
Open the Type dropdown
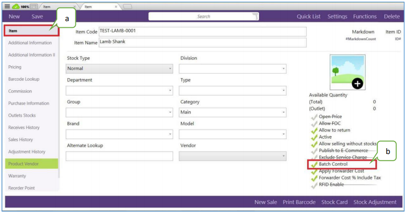click(x=233, y=91)
